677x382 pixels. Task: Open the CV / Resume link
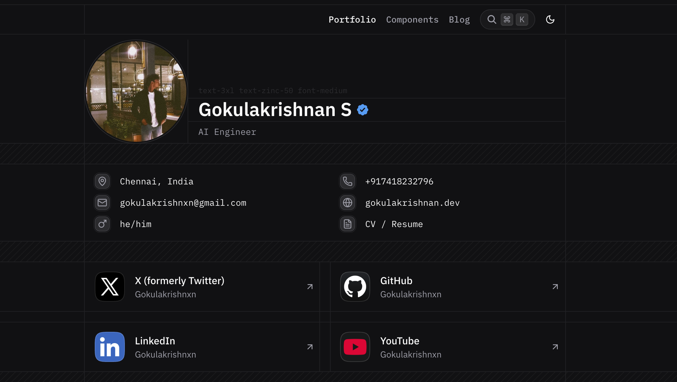pyautogui.click(x=394, y=224)
